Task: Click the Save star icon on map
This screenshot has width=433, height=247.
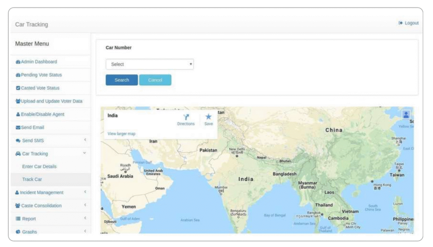Action: click(208, 117)
